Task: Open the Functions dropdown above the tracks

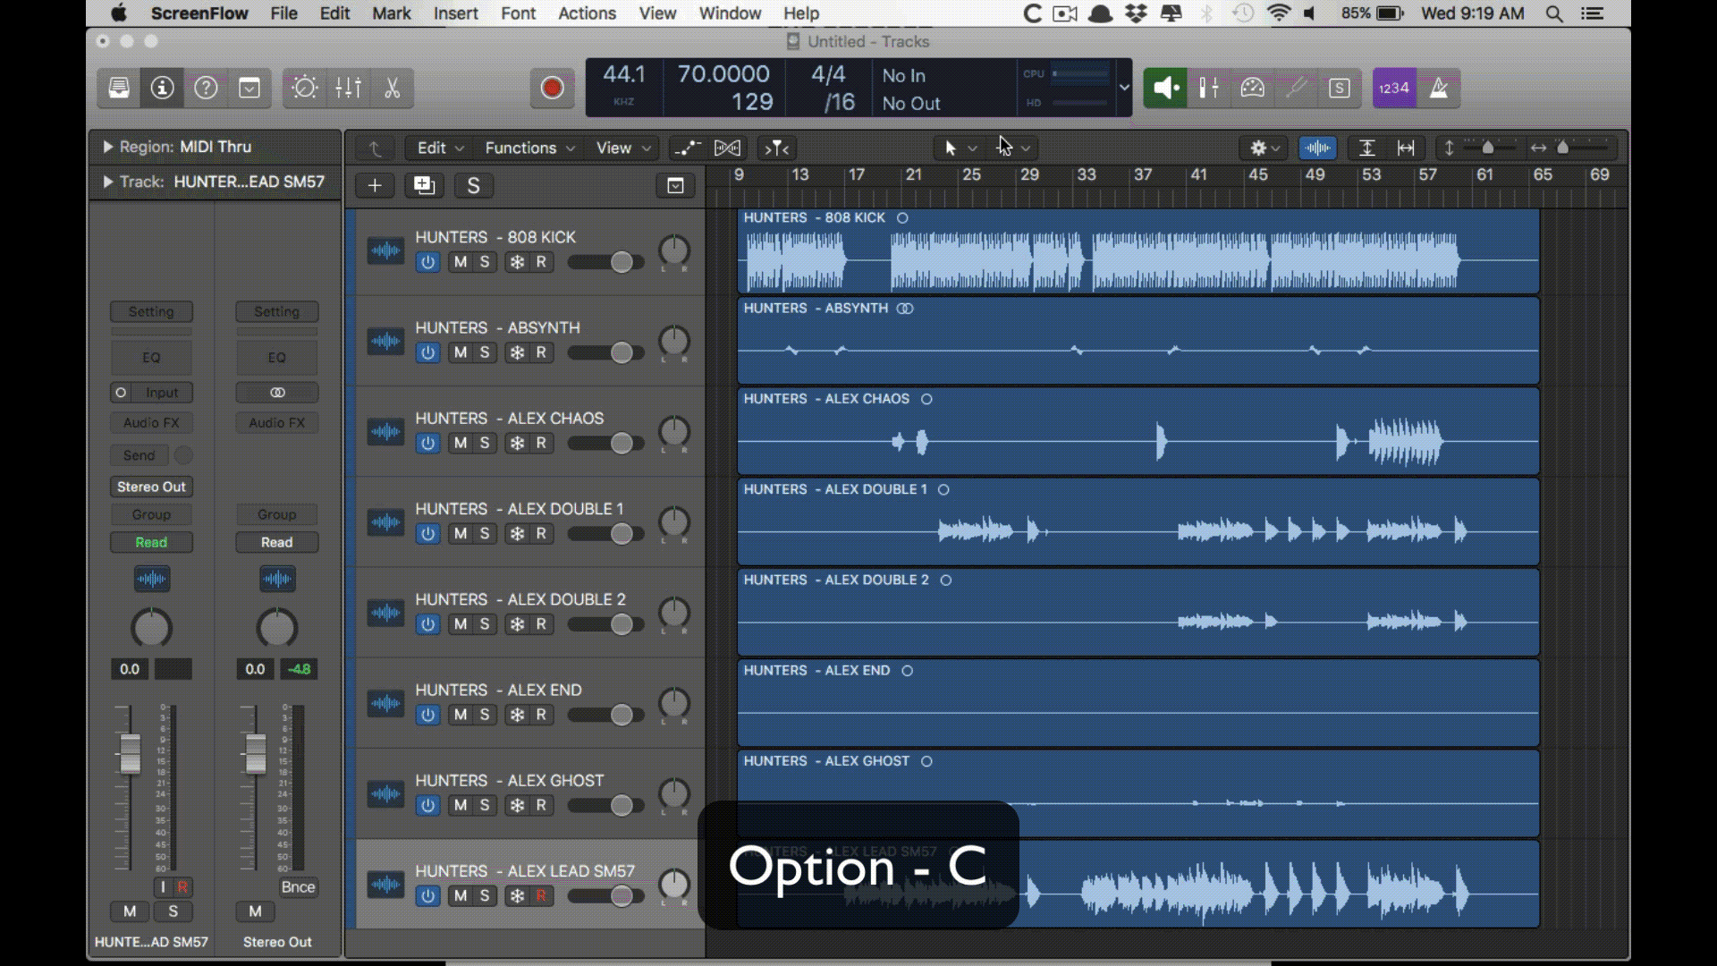Action: point(523,148)
